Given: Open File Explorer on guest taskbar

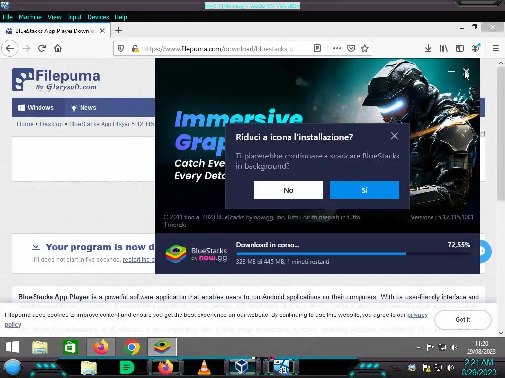Looking at the screenshot, I should (40, 347).
